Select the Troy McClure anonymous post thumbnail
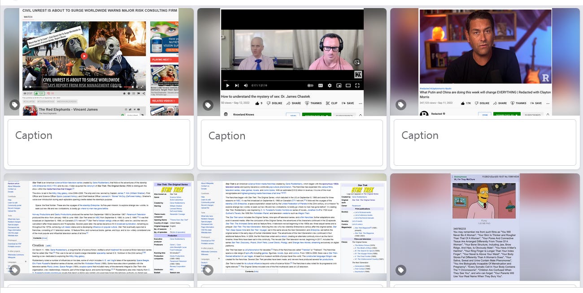The width and height of the screenshot is (583, 293). (485, 227)
